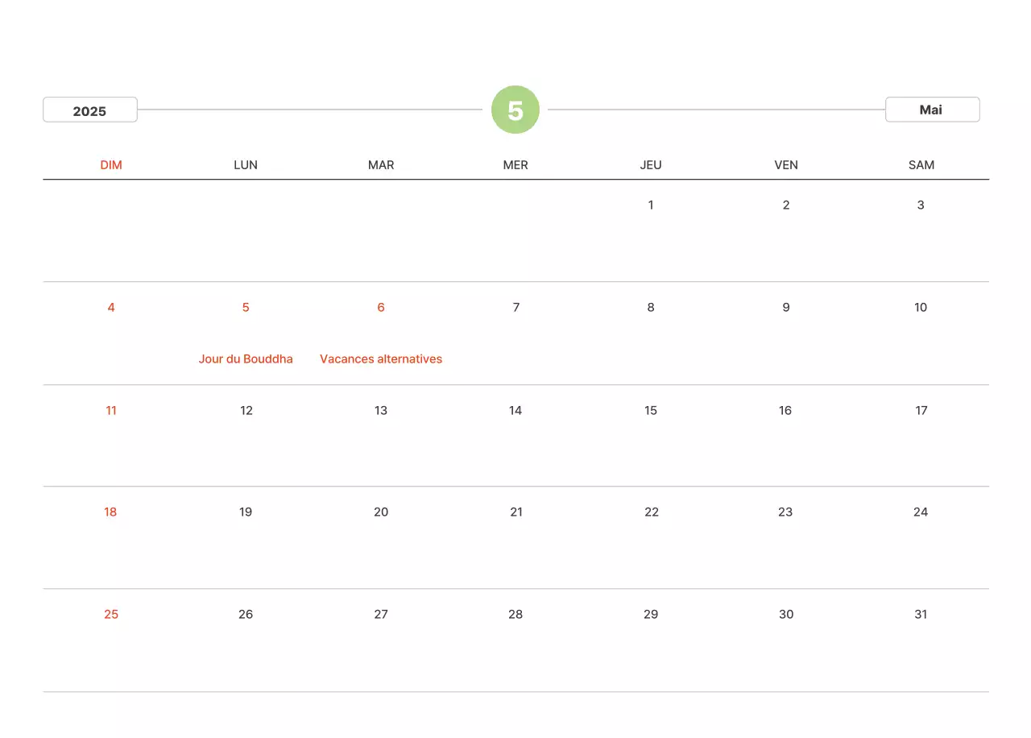Pick date 28 in the last row

point(515,615)
